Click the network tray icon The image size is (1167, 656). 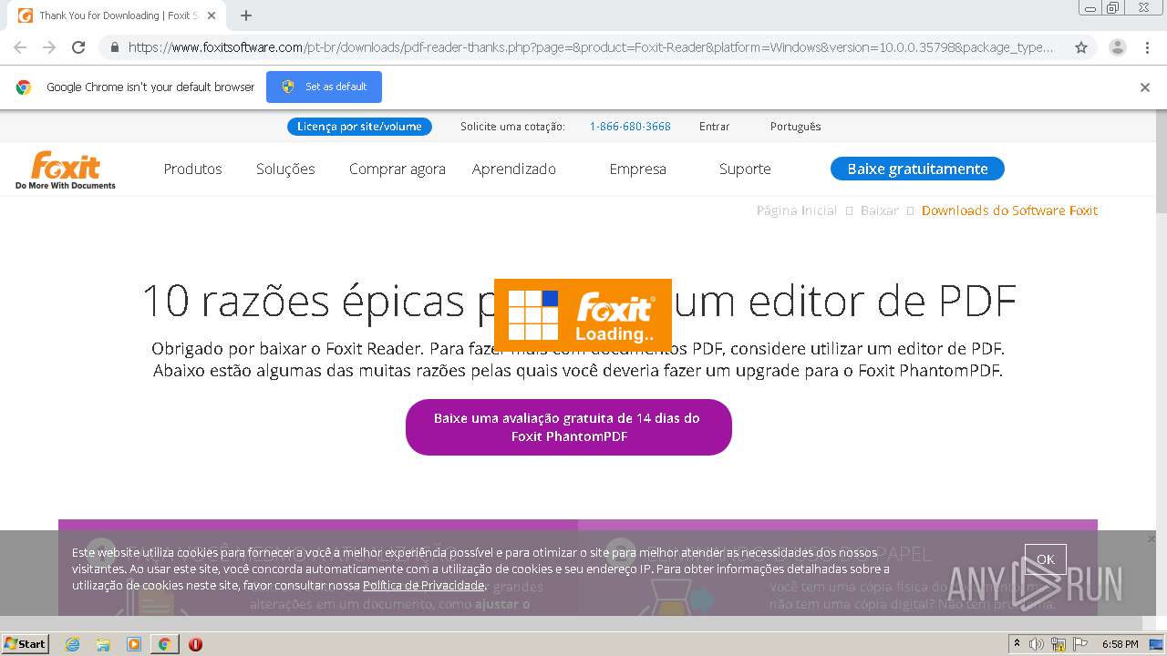1059,644
